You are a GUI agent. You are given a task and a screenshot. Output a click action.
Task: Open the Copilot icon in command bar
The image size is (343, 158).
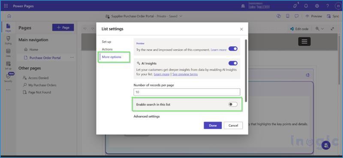click(278, 16)
